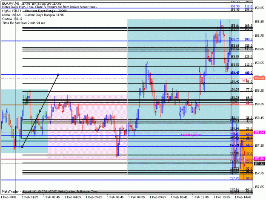Click the 1 Feb 05:25 time label
This screenshot has height=200, width=266.
tap(94, 197)
